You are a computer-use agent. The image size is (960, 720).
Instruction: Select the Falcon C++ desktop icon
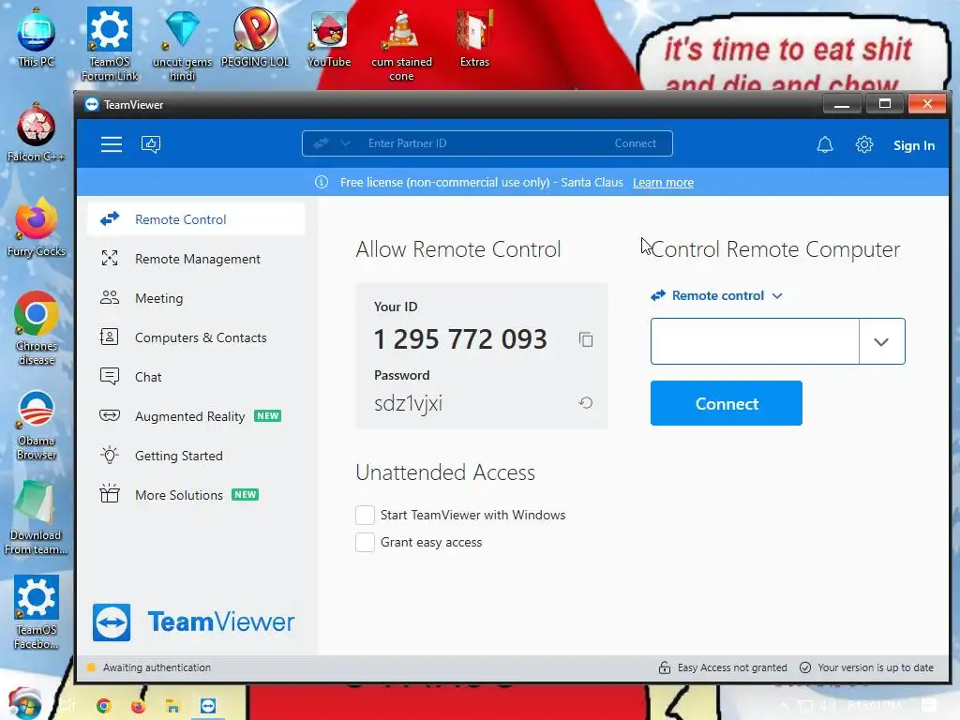tap(36, 133)
